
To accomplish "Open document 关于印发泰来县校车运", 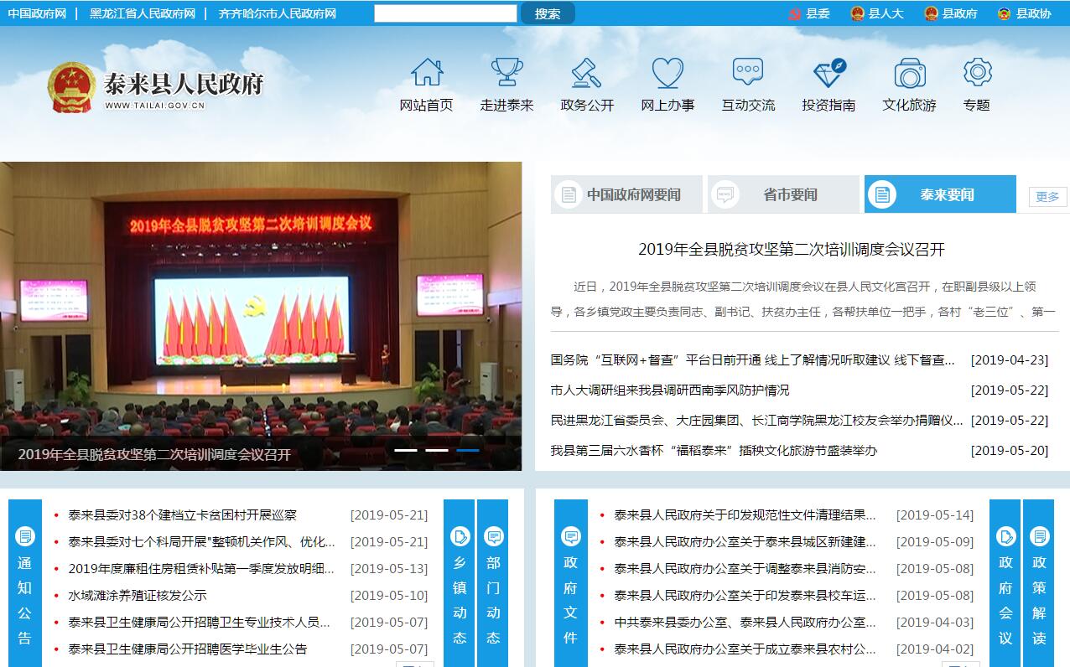I will pos(745,596).
